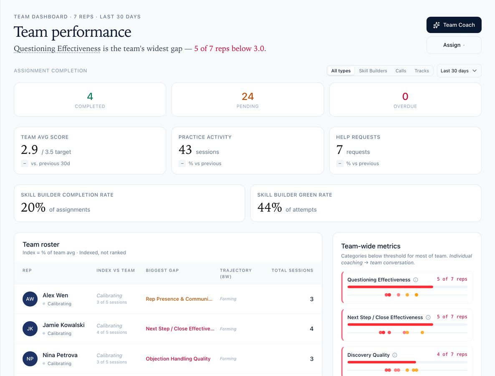Select the All types filter tab

point(341,71)
